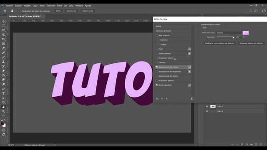267x150 pixels.
Task: Select the Clone Stamp tool
Action: [x=3, y=62]
